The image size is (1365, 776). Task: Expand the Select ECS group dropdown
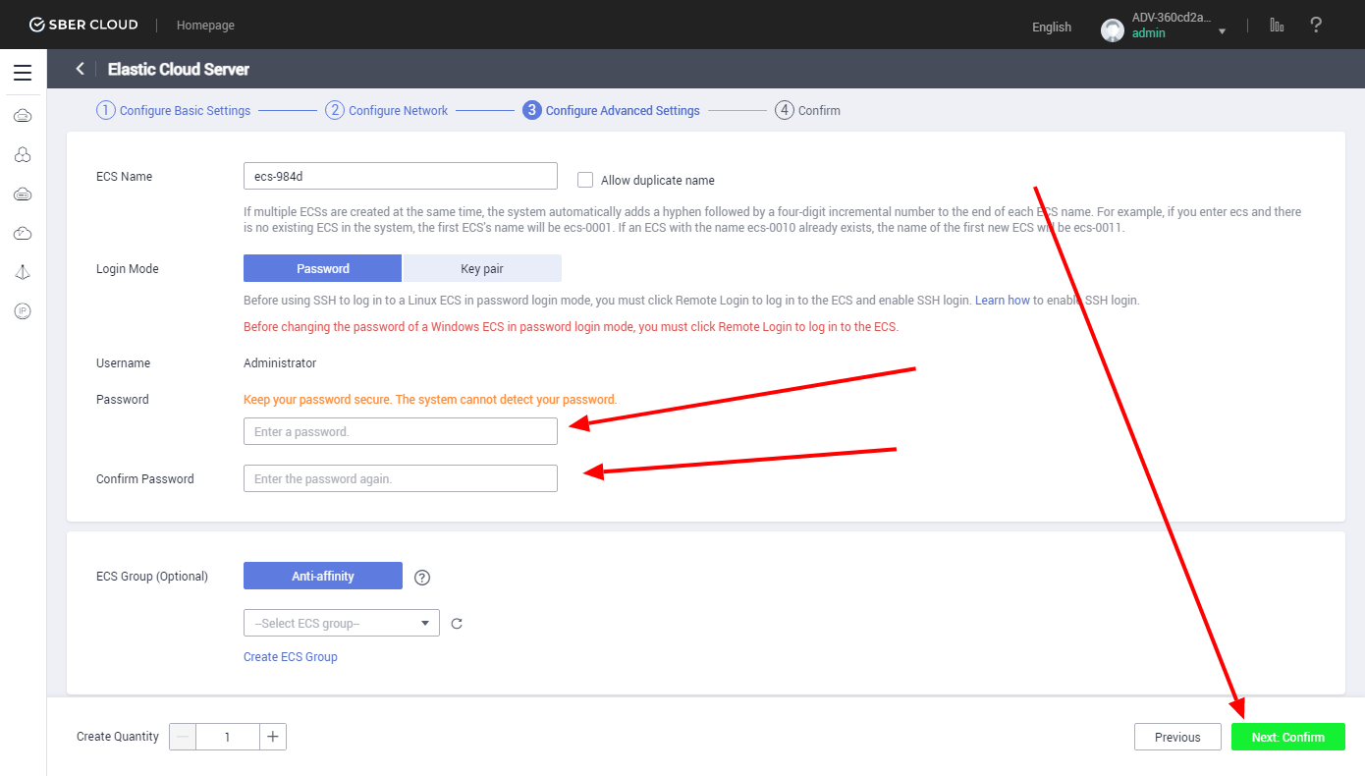[x=341, y=624]
